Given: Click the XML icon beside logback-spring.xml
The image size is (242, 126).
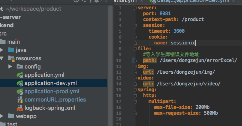Looking at the screenshot, I should point(20,108).
